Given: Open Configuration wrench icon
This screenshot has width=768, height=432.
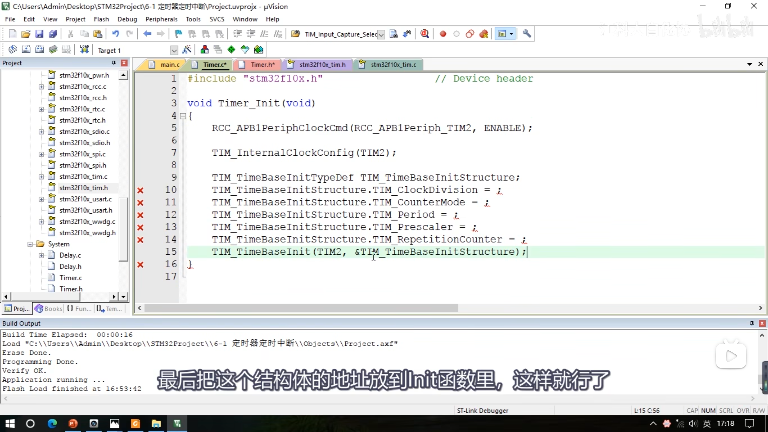Looking at the screenshot, I should pos(526,34).
